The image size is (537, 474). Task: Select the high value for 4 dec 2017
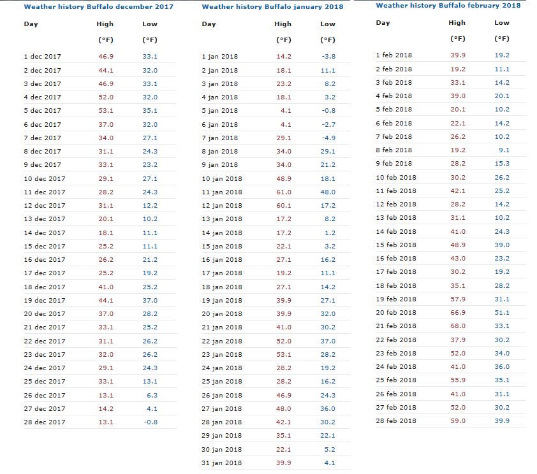click(106, 97)
